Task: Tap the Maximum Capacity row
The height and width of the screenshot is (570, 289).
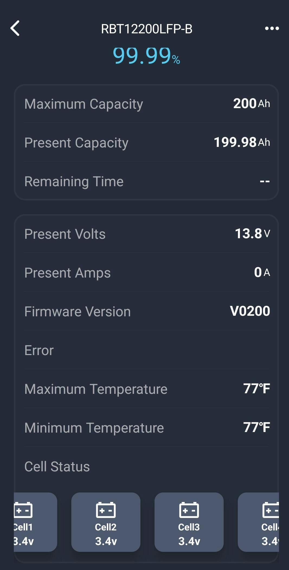Action: pyautogui.click(x=146, y=104)
